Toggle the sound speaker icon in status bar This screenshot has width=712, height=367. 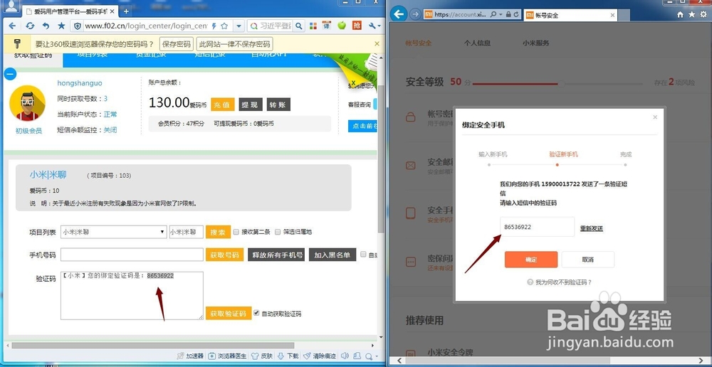[x=345, y=356]
